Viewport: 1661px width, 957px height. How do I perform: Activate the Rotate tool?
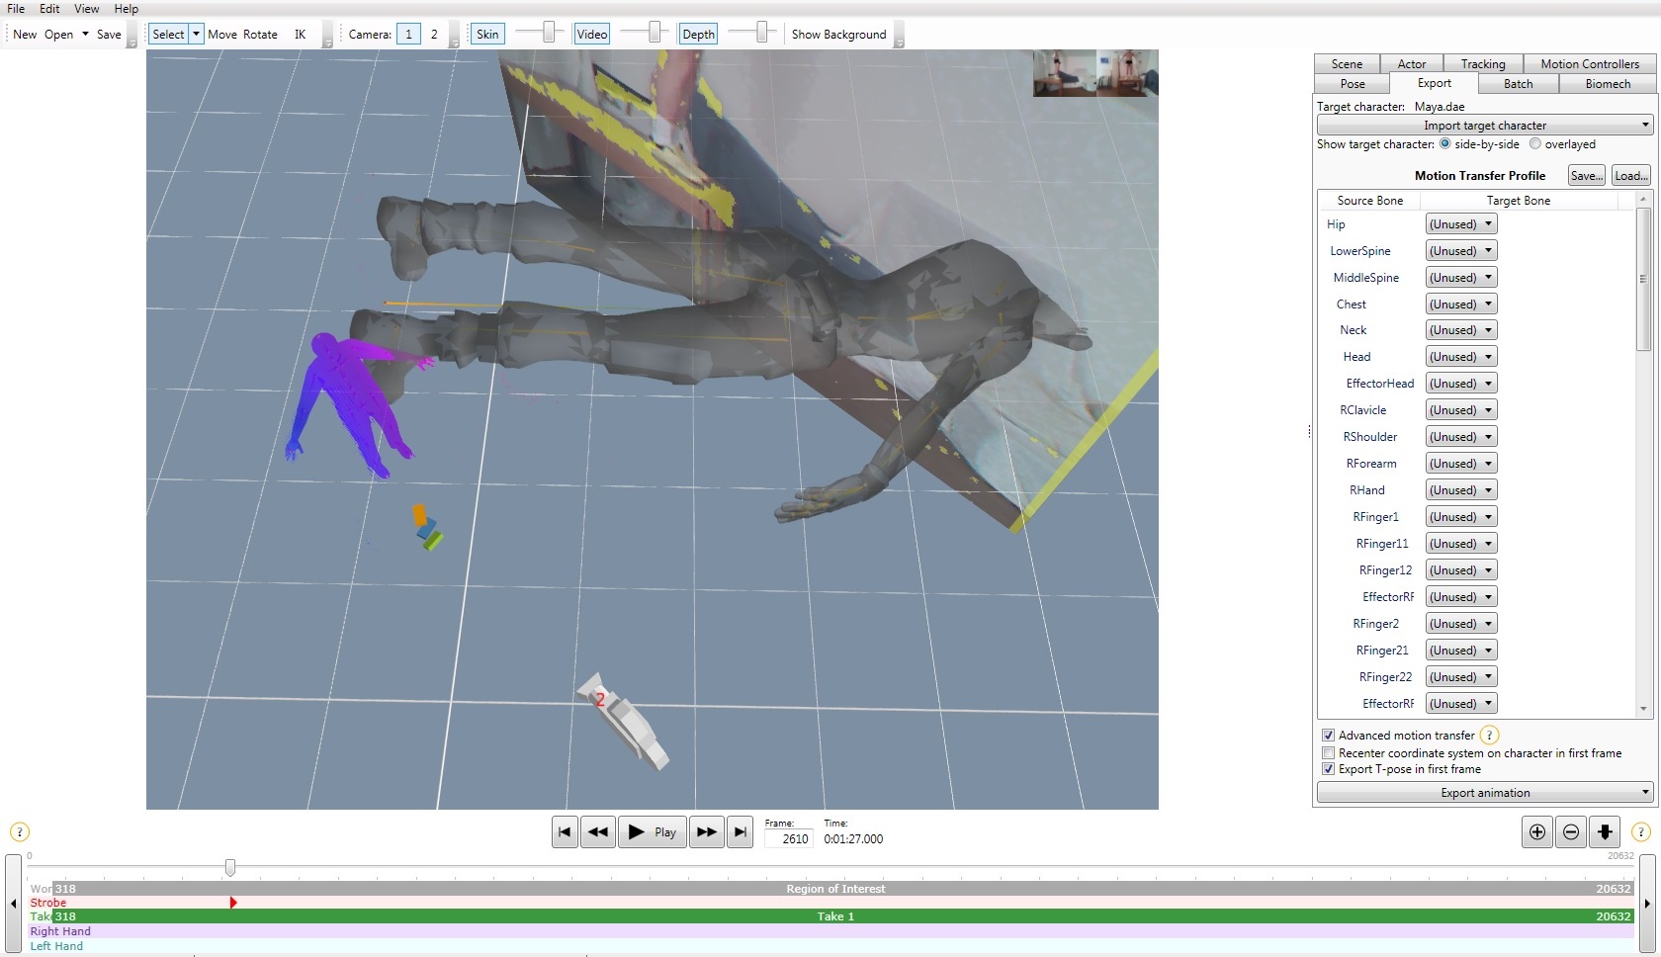[x=260, y=34]
